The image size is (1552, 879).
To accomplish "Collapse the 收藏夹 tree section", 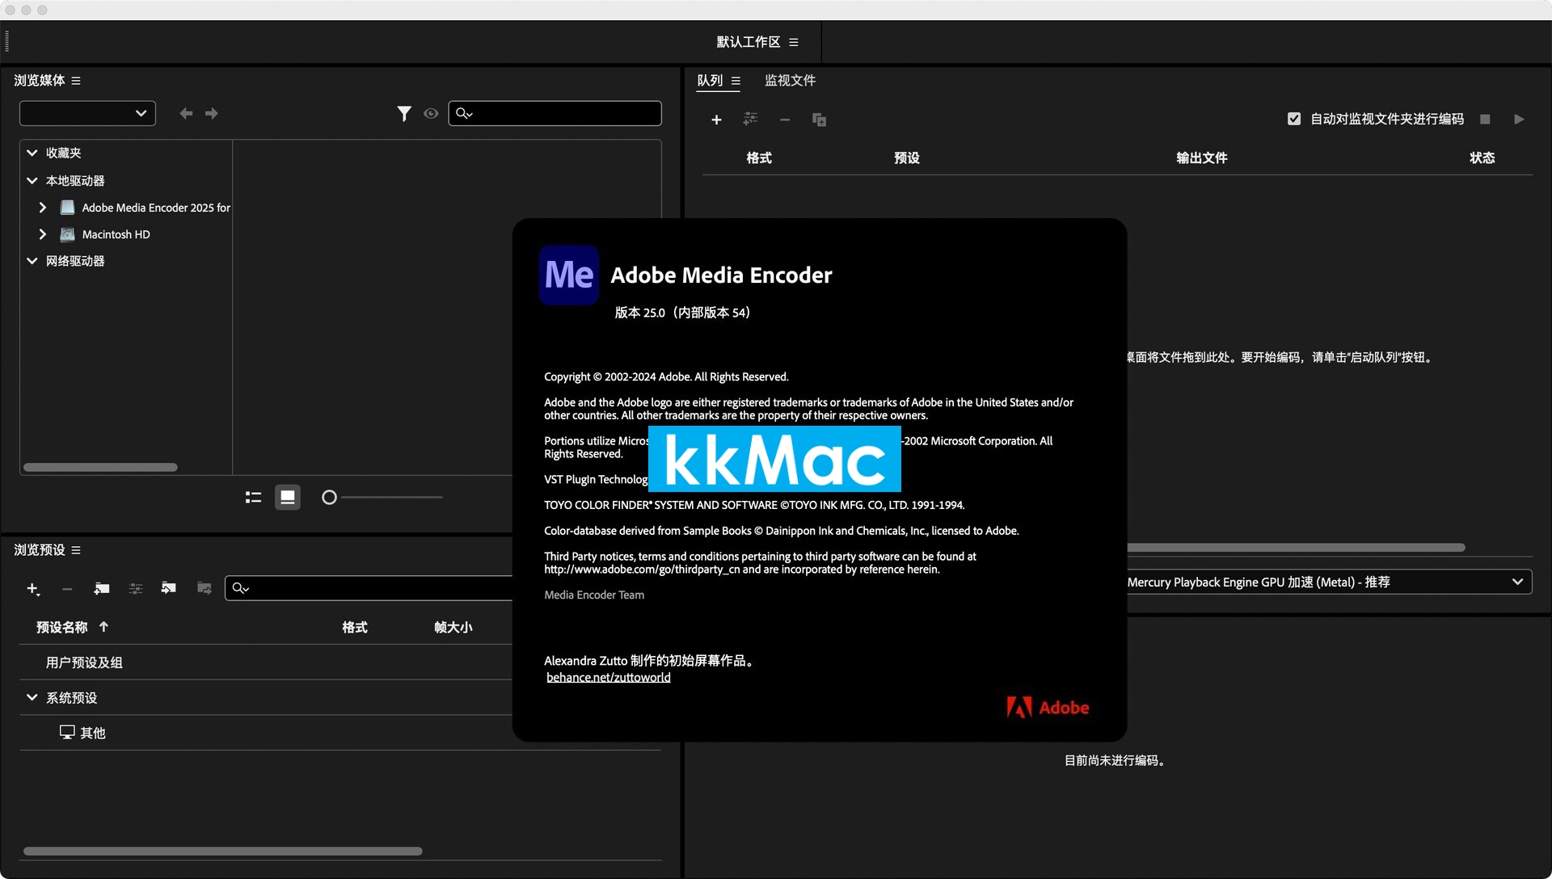I will tap(32, 153).
